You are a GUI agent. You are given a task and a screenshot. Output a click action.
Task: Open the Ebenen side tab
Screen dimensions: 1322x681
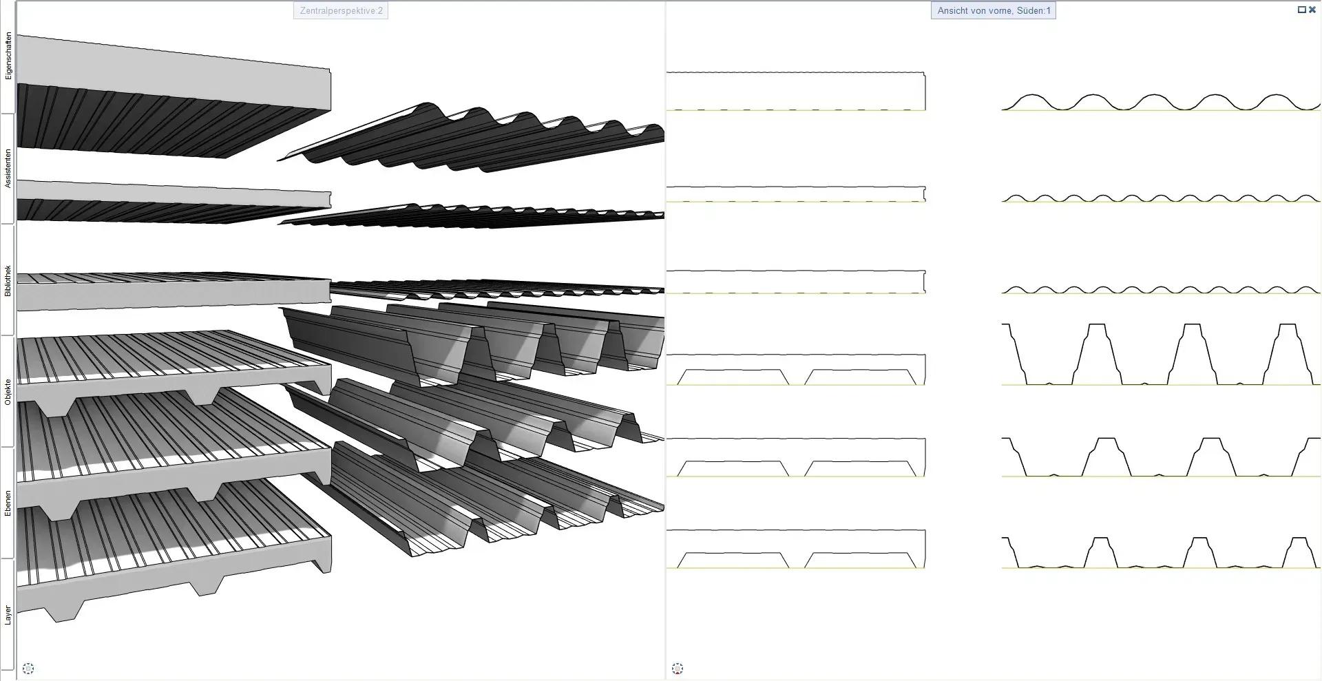point(8,503)
